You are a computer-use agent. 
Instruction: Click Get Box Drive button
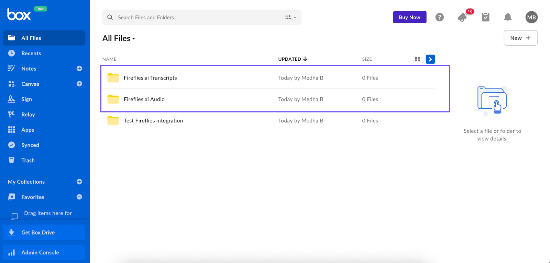point(44,232)
